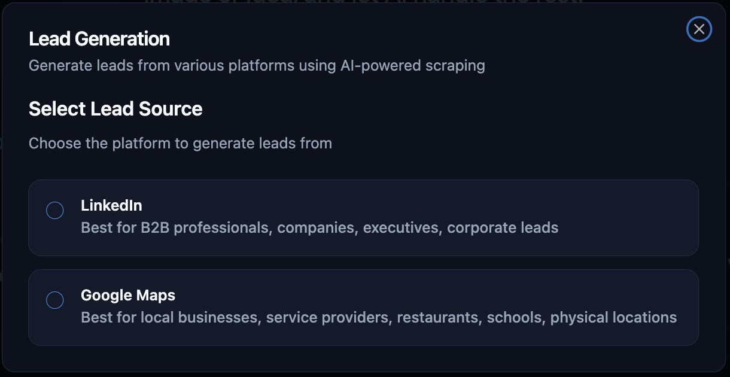Screen dimensions: 730x377
Task: Pick Google Maps for local business leads
Action: click(363, 307)
